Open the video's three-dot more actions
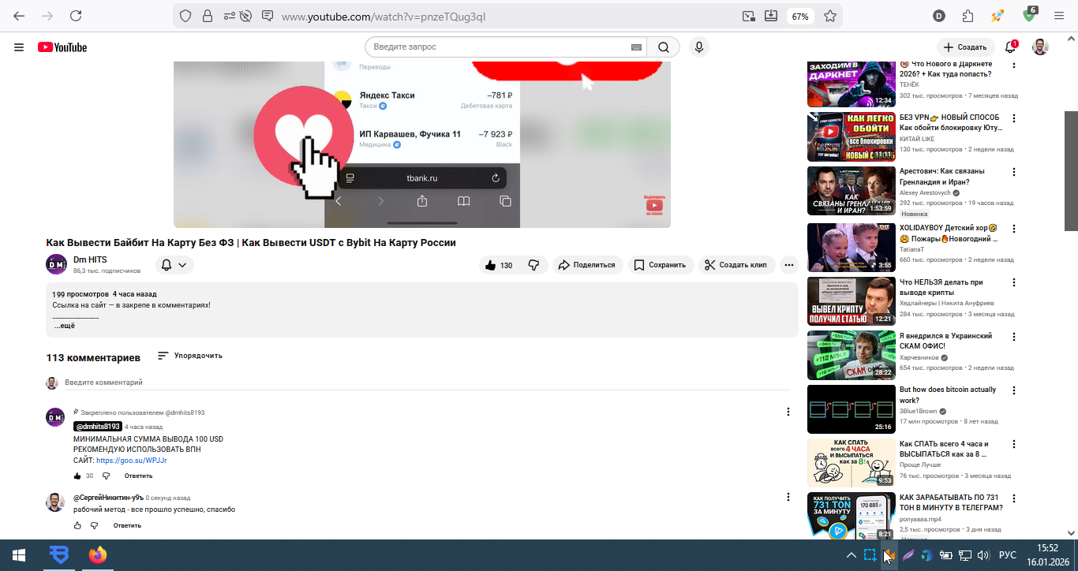Screen dimensions: 1078x571 (789, 265)
